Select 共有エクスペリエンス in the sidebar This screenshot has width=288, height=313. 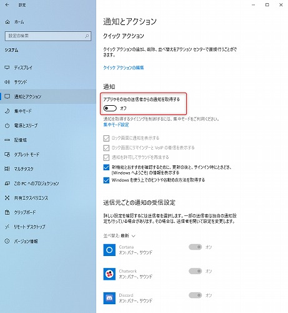pos(48,198)
